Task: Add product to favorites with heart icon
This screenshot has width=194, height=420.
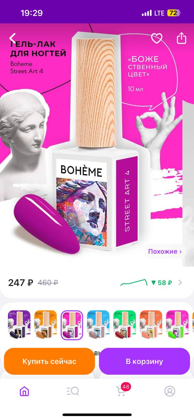Action: click(x=157, y=38)
